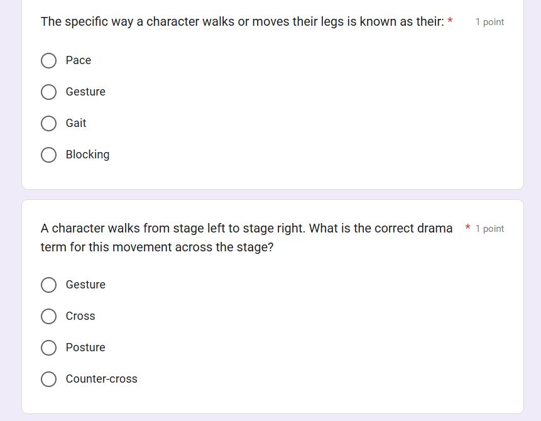The image size is (541, 421).
Task: Click "Gesture" label text in walking-legs question
Action: pyautogui.click(x=85, y=92)
